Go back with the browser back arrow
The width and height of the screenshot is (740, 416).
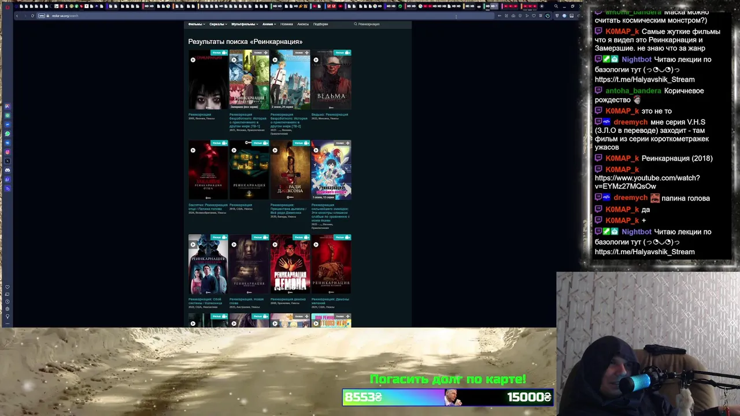click(x=17, y=16)
